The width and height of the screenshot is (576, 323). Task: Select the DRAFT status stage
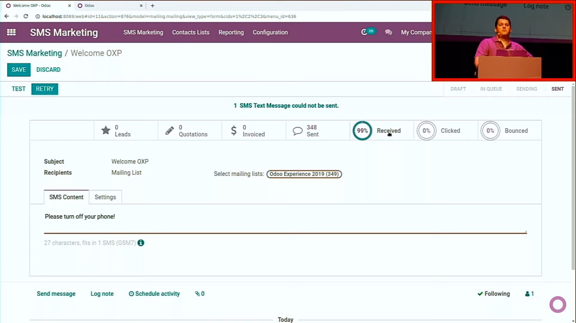tap(458, 89)
